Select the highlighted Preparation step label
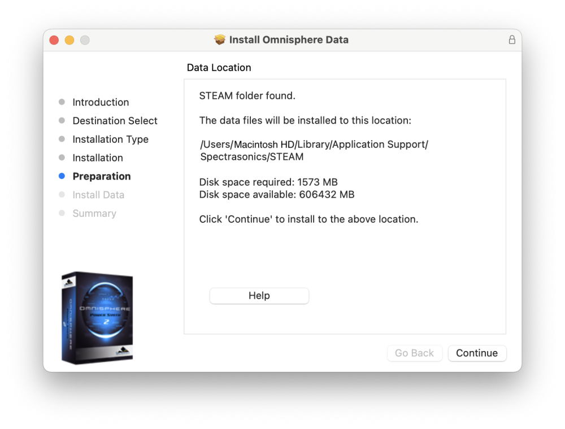Image resolution: width=565 pixels, height=429 pixels. pyautogui.click(x=102, y=176)
